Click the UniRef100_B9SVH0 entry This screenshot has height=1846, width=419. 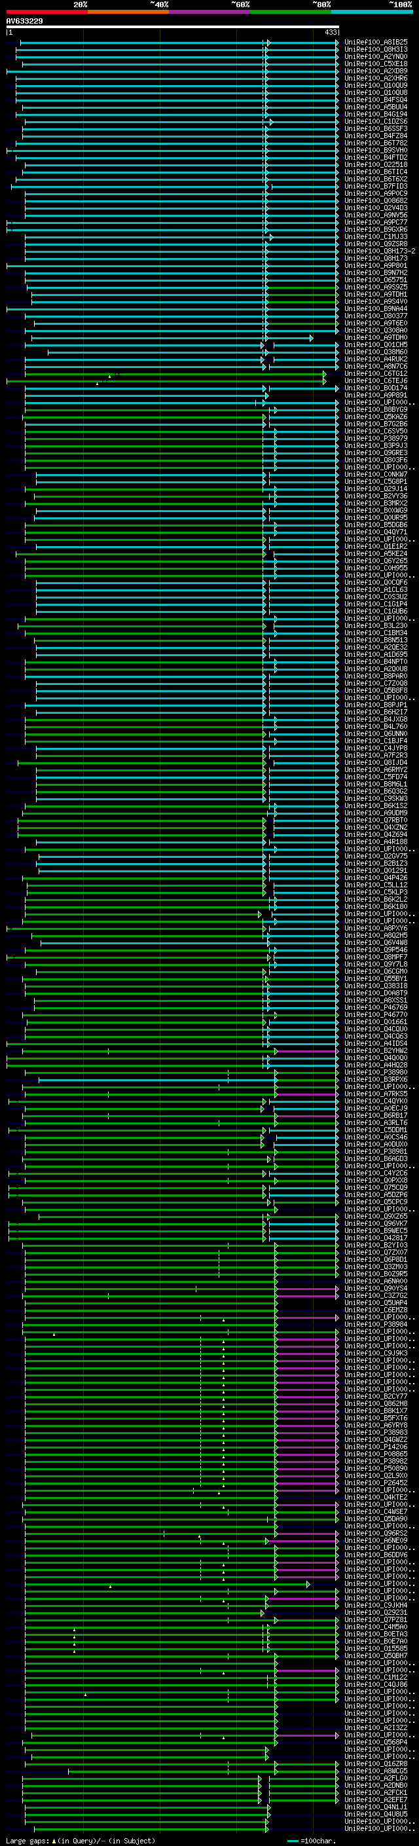[376, 150]
